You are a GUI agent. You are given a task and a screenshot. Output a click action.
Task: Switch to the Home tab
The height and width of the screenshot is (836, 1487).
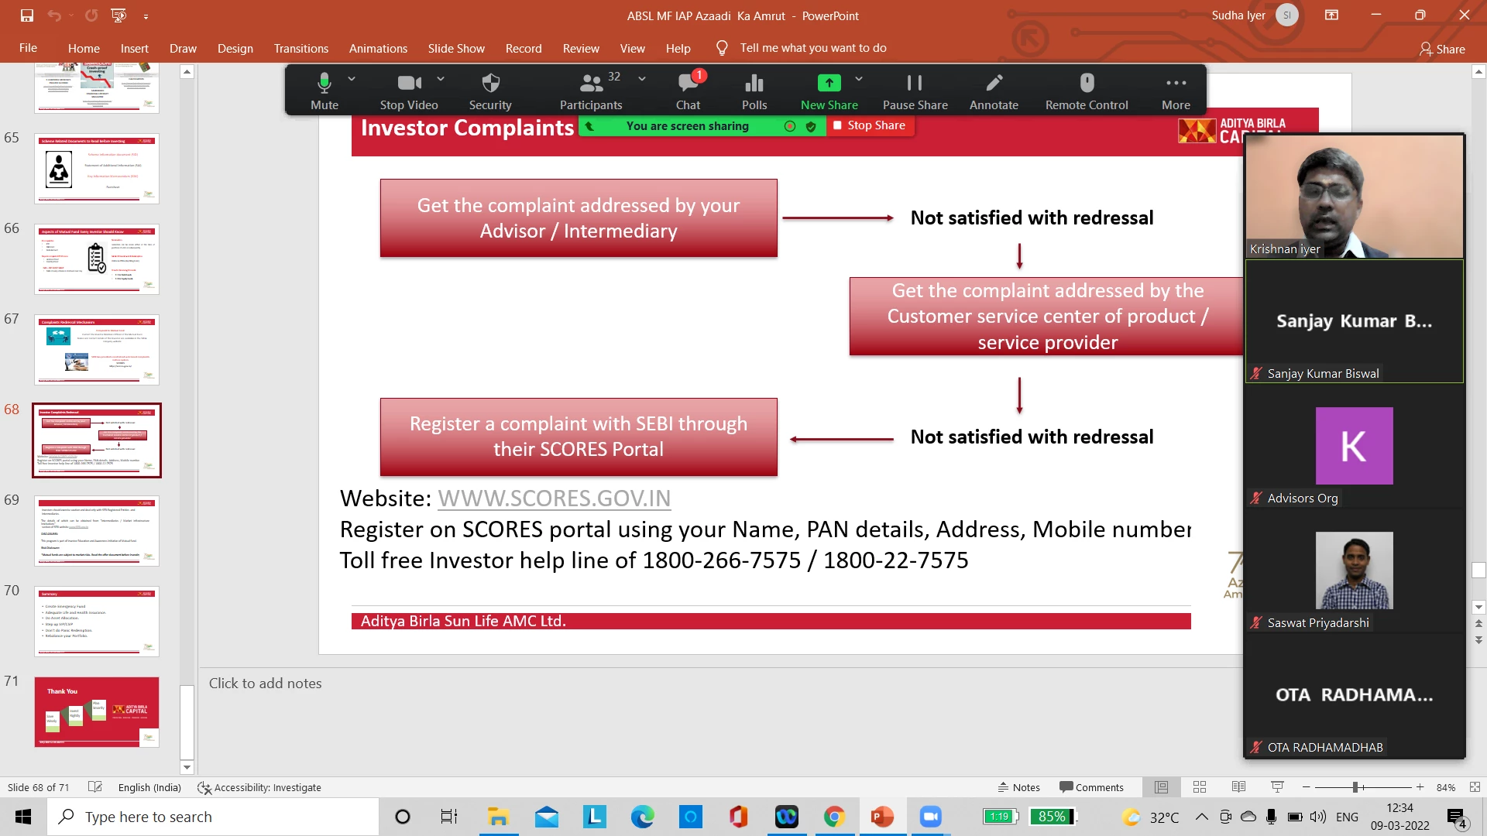tap(84, 48)
